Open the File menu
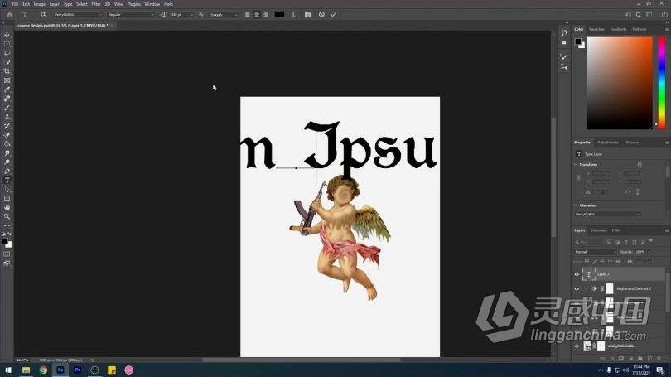Image resolution: width=671 pixels, height=377 pixels. 15,4
